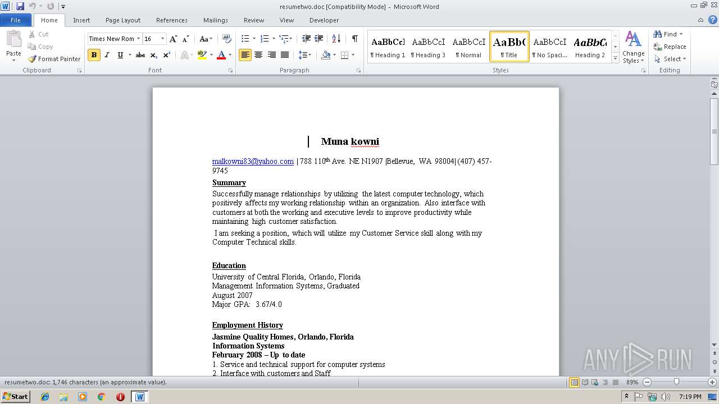Switch to Draft view in status bar
This screenshot has width=719, height=404.
615,382
